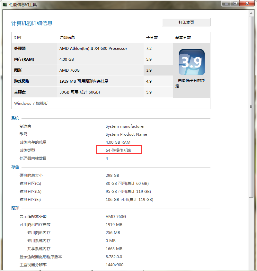Click 30 GB 可用(总计 60 GB) value
Image resolution: width=257 pixels, height=271 pixels.
tap(127, 183)
